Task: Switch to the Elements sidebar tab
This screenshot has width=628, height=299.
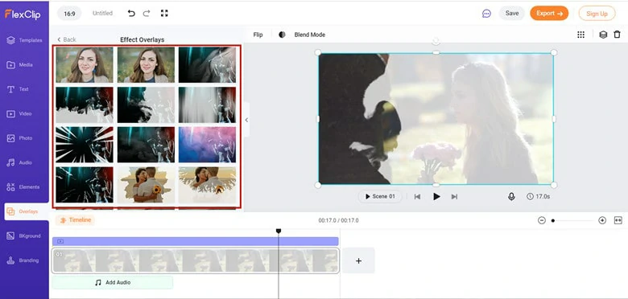Action: pyautogui.click(x=24, y=187)
